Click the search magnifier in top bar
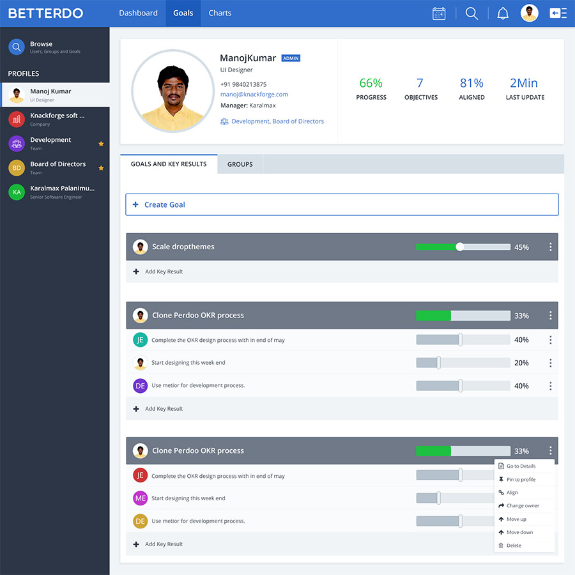575x575 pixels. [x=471, y=13]
